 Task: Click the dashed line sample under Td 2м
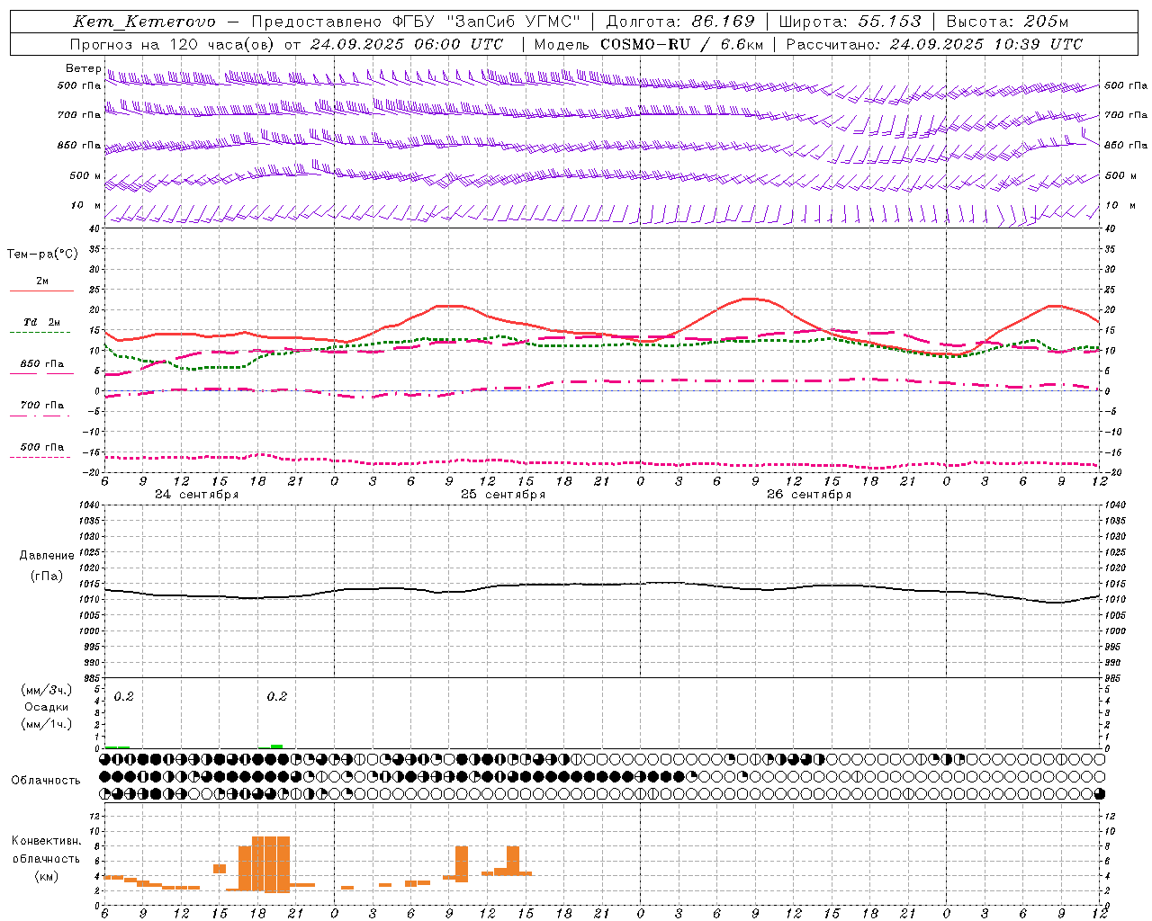pos(41,332)
